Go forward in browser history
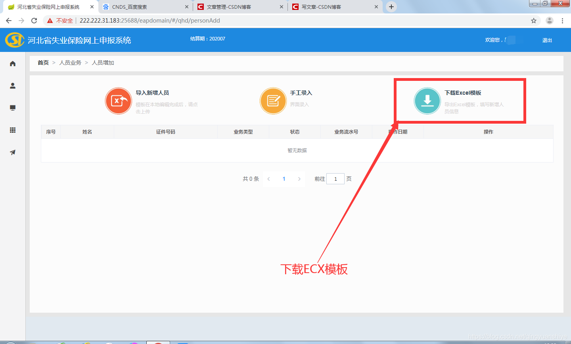The height and width of the screenshot is (344, 571). click(21, 21)
